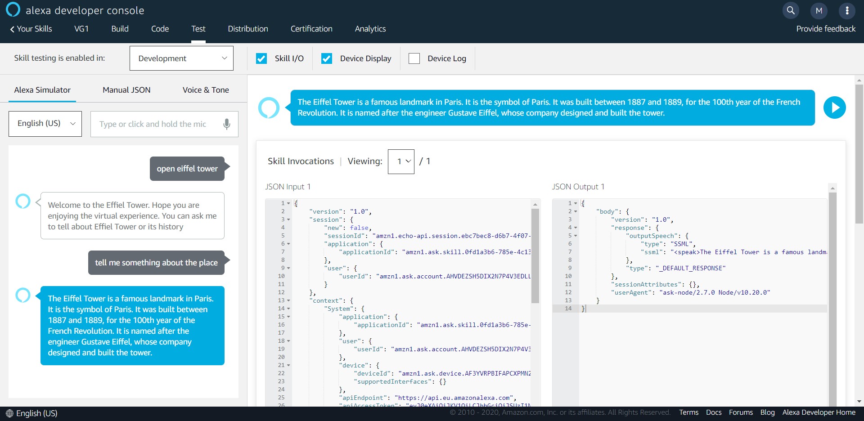
Task: Toggle the Device Display checkbox
Action: [327, 58]
